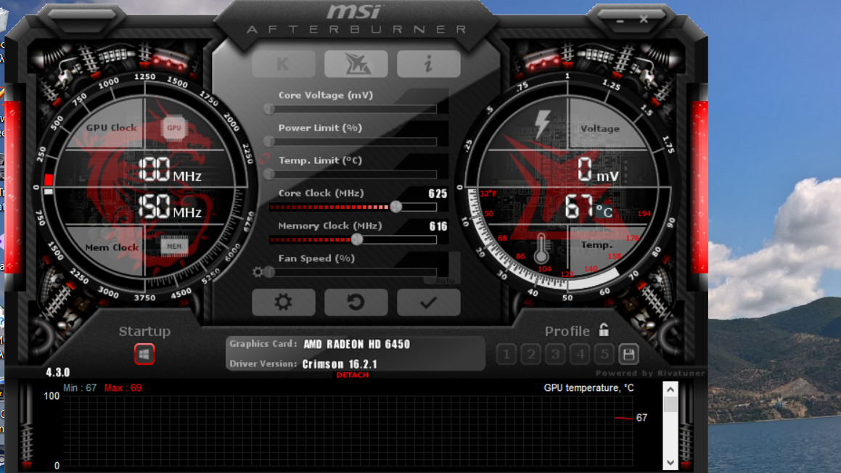Screen dimensions: 841x473
Task: Select profile slot 3
Action: (x=556, y=354)
